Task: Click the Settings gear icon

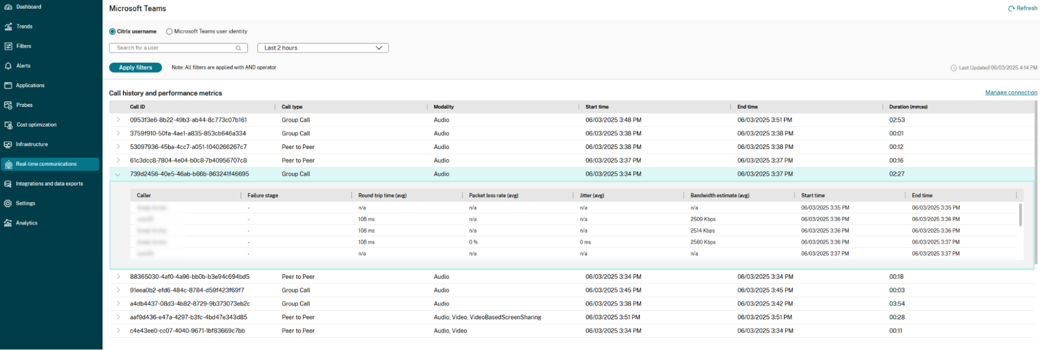Action: tap(8, 204)
